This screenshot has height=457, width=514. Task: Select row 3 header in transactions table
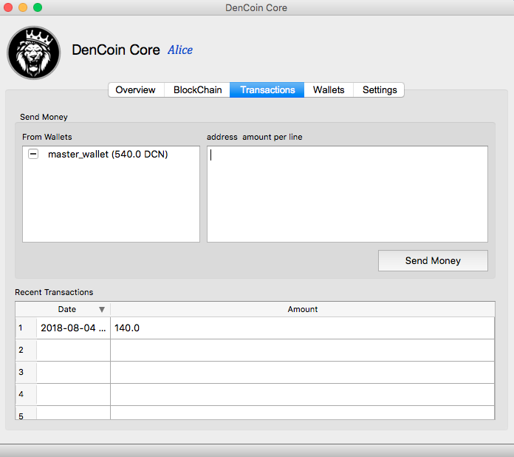tap(21, 372)
